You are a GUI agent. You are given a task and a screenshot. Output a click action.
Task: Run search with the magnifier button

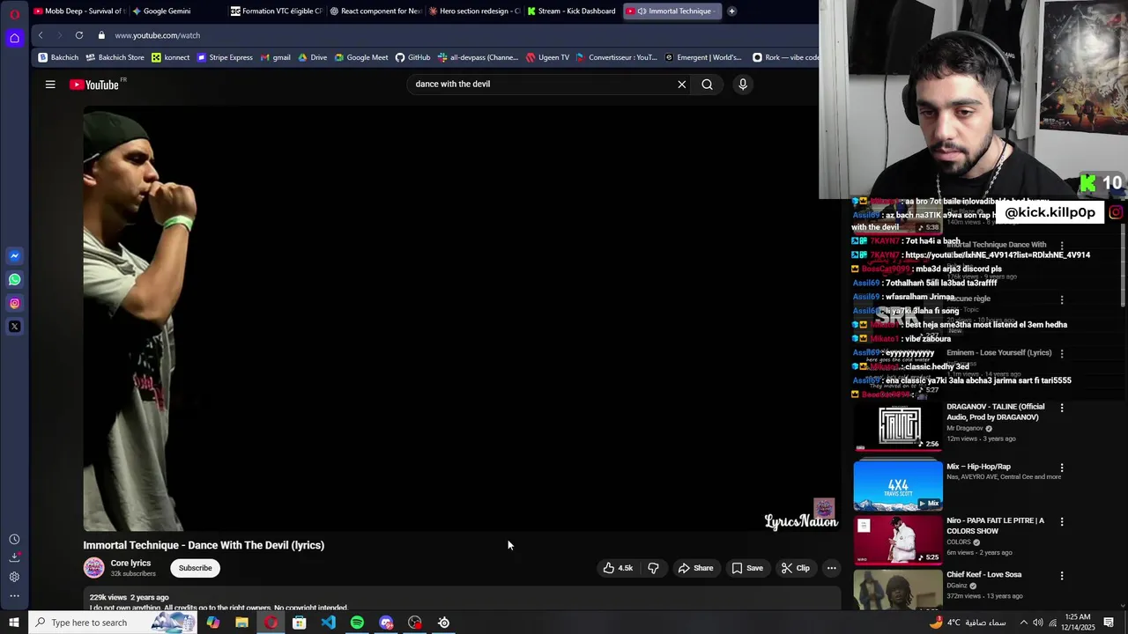[x=707, y=85]
